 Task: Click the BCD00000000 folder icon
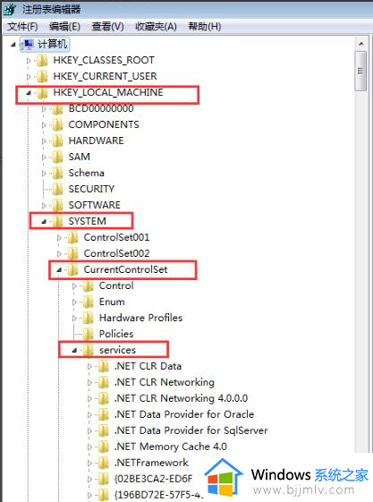57,109
